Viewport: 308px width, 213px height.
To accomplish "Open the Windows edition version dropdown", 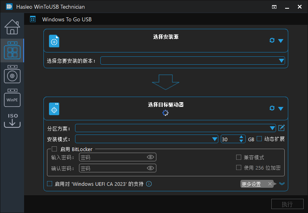I will tap(193, 61).
